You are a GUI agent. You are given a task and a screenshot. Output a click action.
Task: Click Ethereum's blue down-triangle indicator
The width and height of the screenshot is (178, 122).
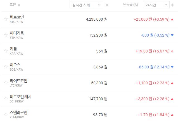tap(172, 35)
